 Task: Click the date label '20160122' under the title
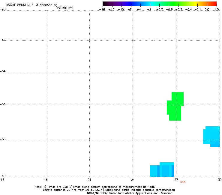65,8
